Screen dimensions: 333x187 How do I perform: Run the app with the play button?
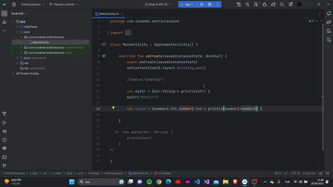coord(202,5)
